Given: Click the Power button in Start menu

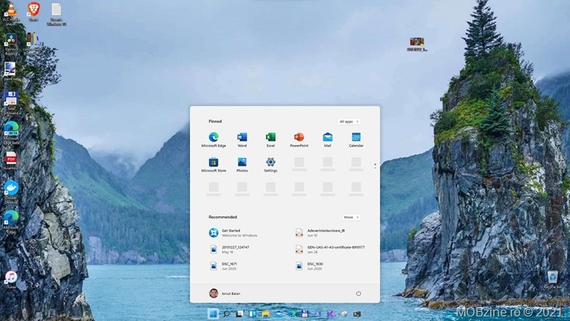Looking at the screenshot, I should click(x=358, y=293).
